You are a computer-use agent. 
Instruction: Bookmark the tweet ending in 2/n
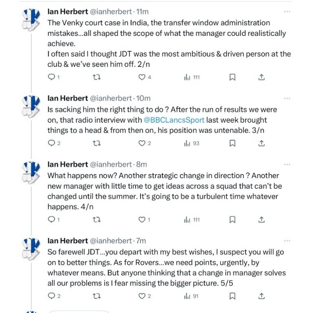tap(233, 77)
